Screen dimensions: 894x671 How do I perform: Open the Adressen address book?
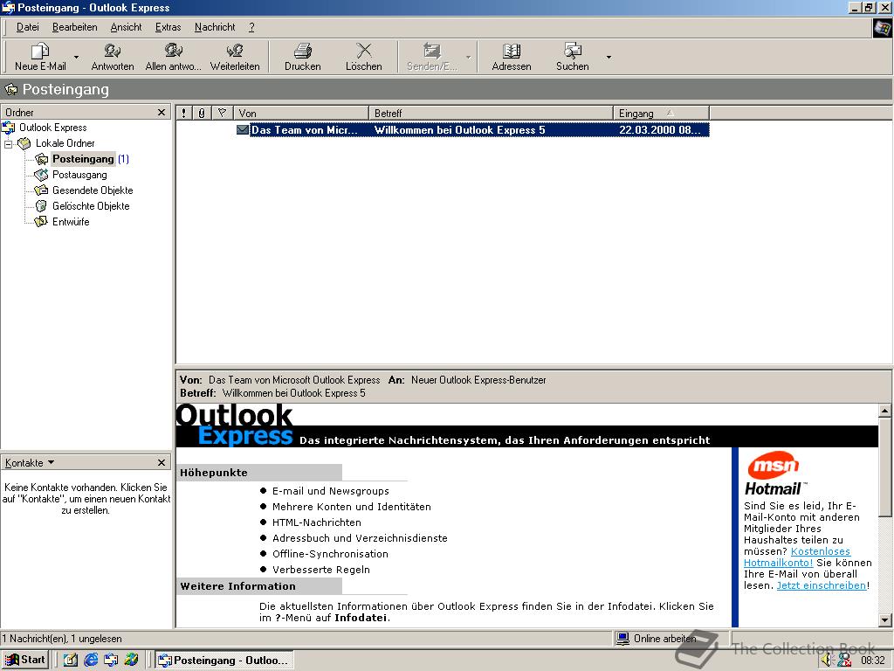click(x=512, y=57)
